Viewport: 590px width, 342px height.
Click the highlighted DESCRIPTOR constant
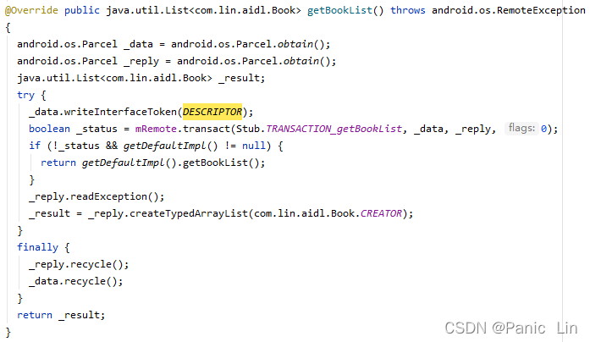click(212, 112)
